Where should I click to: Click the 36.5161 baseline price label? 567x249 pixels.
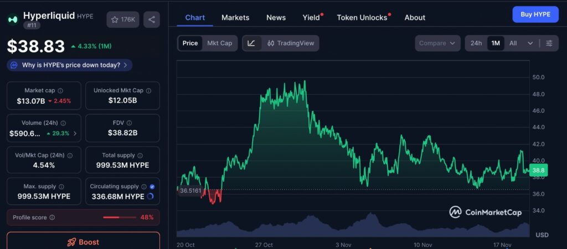click(x=190, y=190)
